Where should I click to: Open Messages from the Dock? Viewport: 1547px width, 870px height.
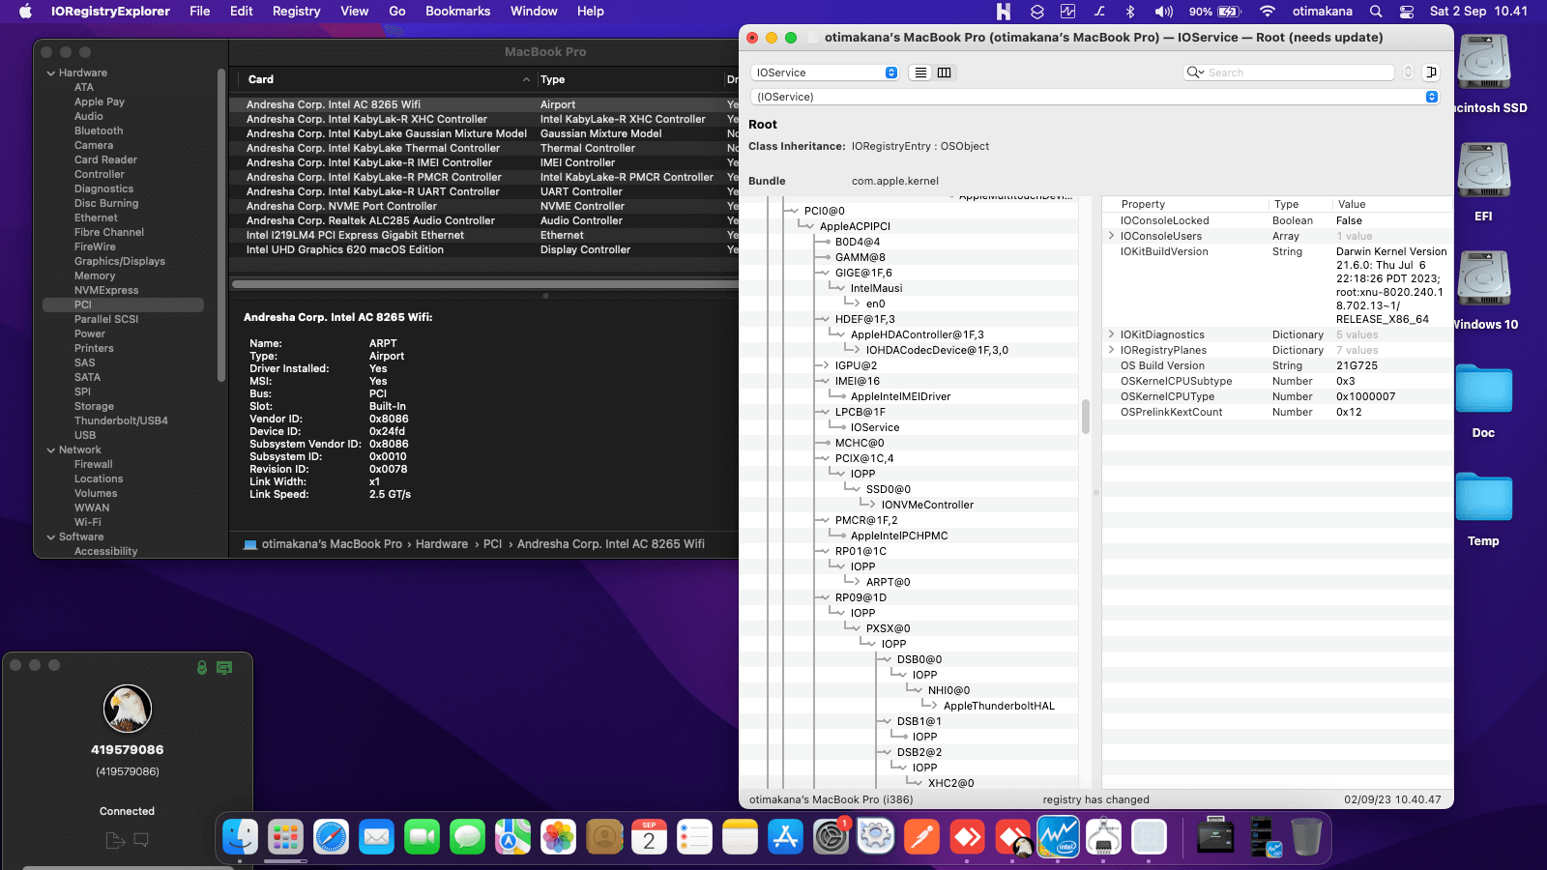(467, 837)
